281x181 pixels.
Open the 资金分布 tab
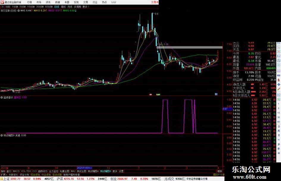click(24, 175)
